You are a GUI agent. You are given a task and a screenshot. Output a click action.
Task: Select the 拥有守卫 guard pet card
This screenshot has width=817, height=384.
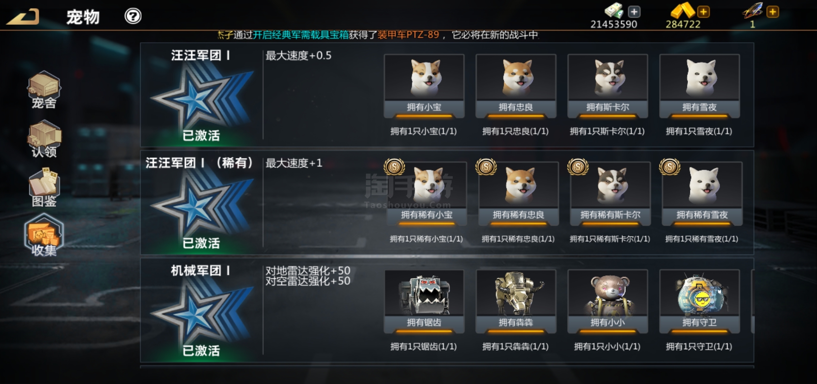click(700, 301)
